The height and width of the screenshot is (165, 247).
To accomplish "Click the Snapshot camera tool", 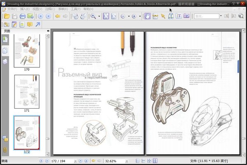I will (x=186, y=16).
